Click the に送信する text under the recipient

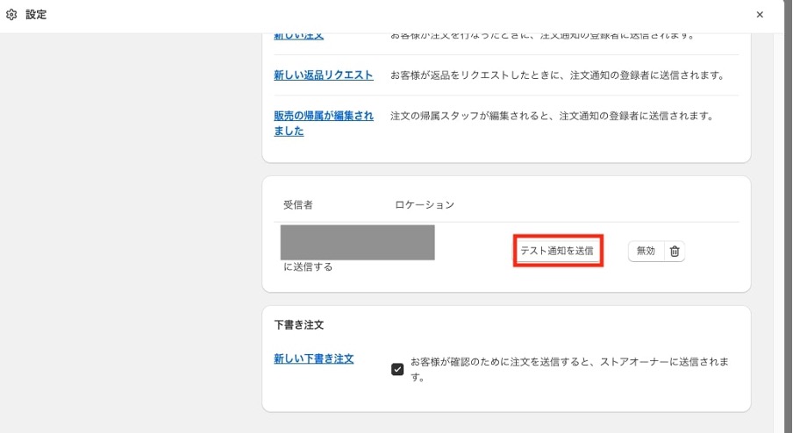tap(308, 266)
